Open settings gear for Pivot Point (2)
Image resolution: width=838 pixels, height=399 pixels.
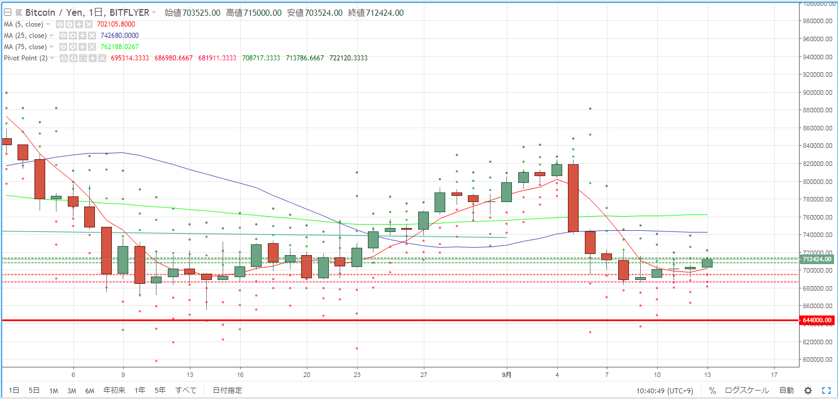pyautogui.click(x=73, y=58)
